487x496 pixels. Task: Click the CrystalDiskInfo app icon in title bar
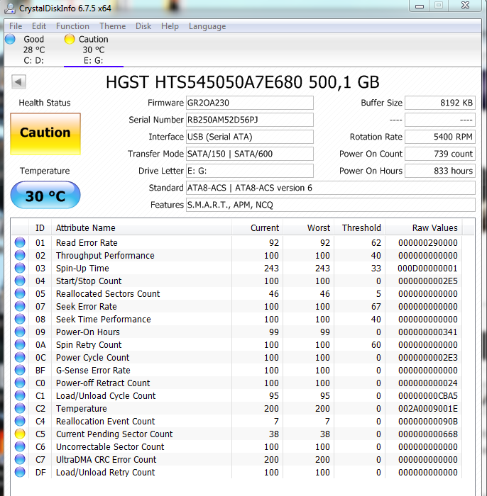(9, 8)
